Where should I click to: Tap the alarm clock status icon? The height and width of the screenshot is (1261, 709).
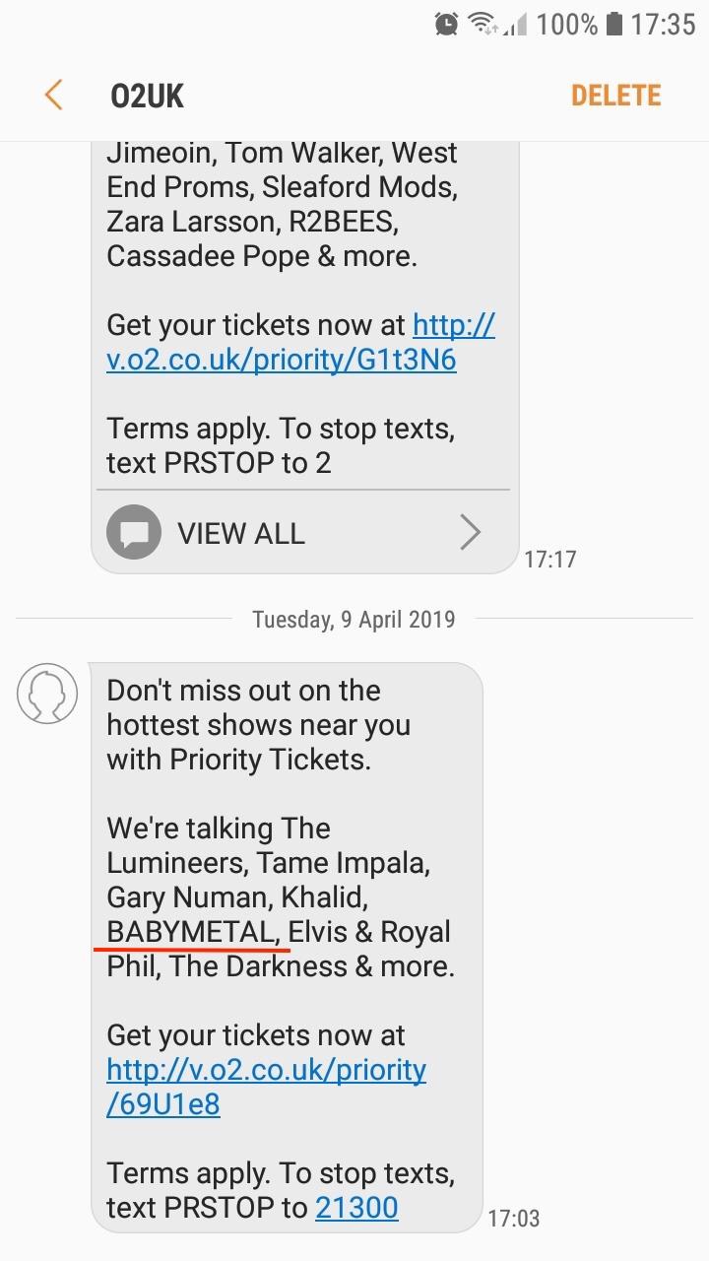446,24
